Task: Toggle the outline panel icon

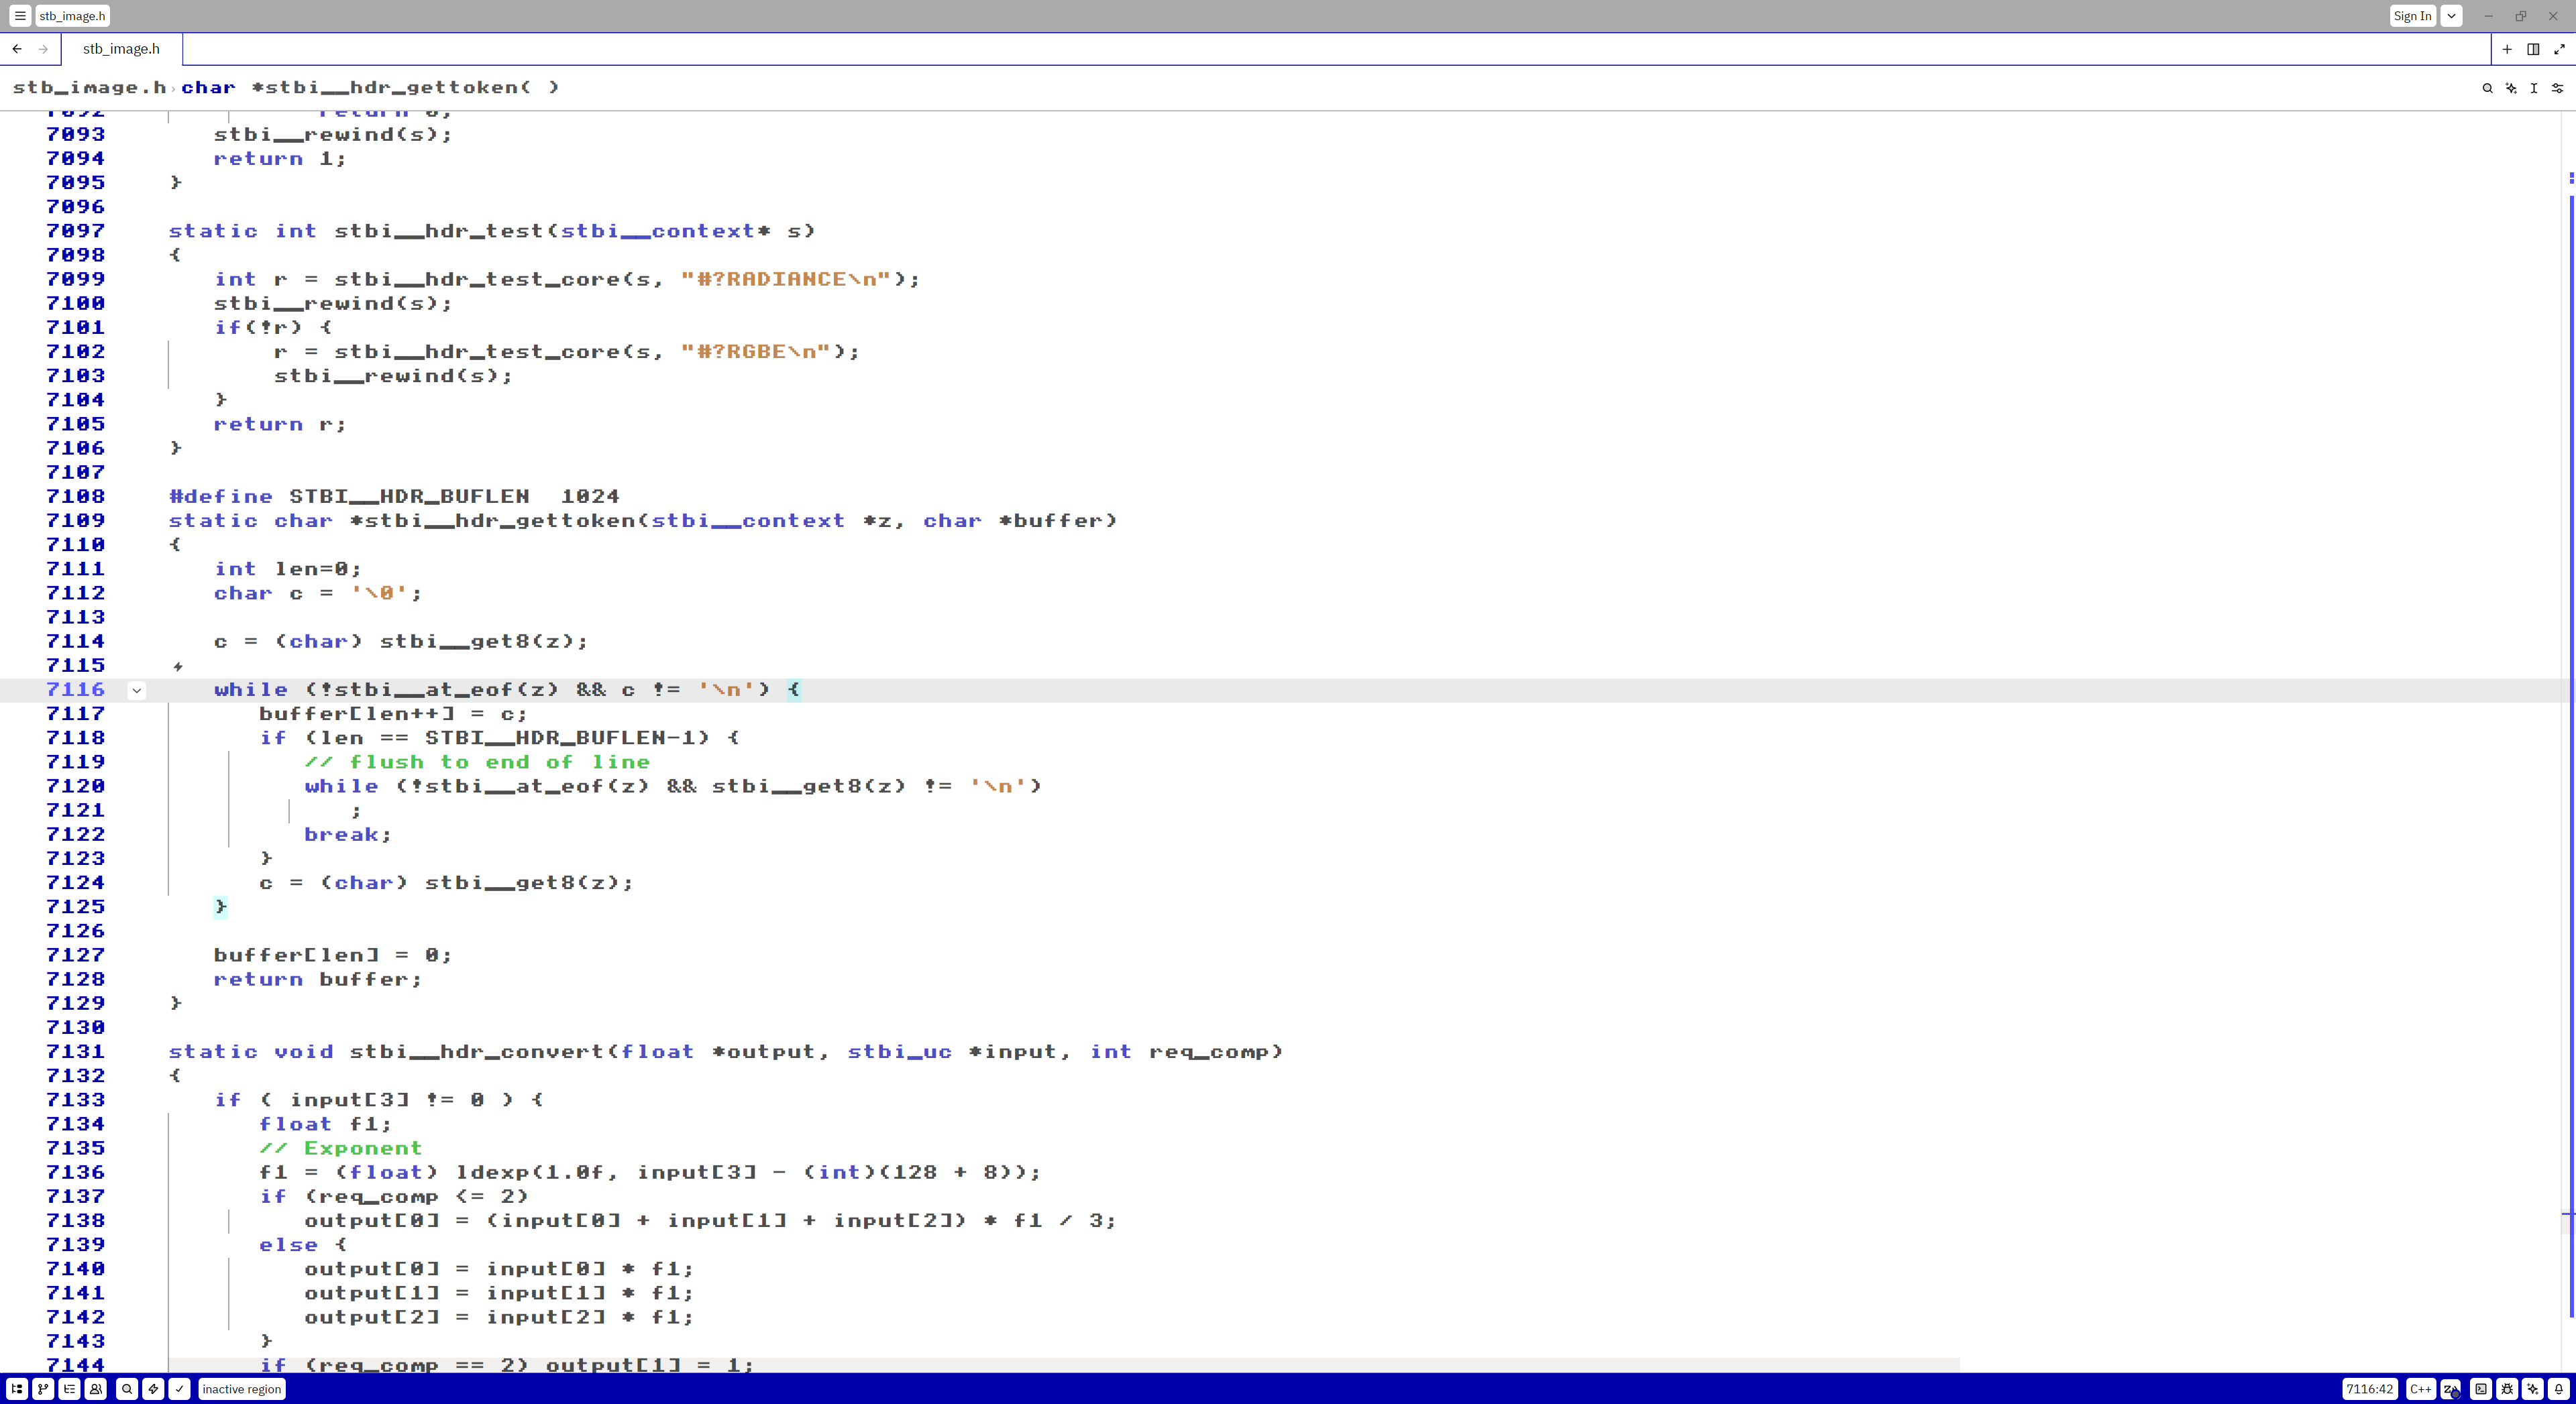Action: click(x=69, y=1388)
